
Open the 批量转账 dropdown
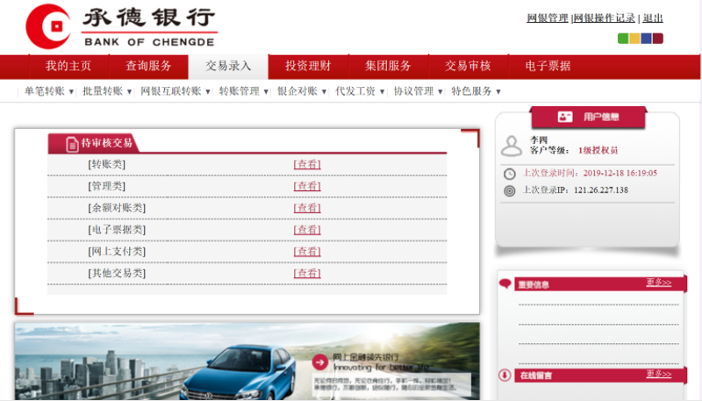[x=107, y=91]
